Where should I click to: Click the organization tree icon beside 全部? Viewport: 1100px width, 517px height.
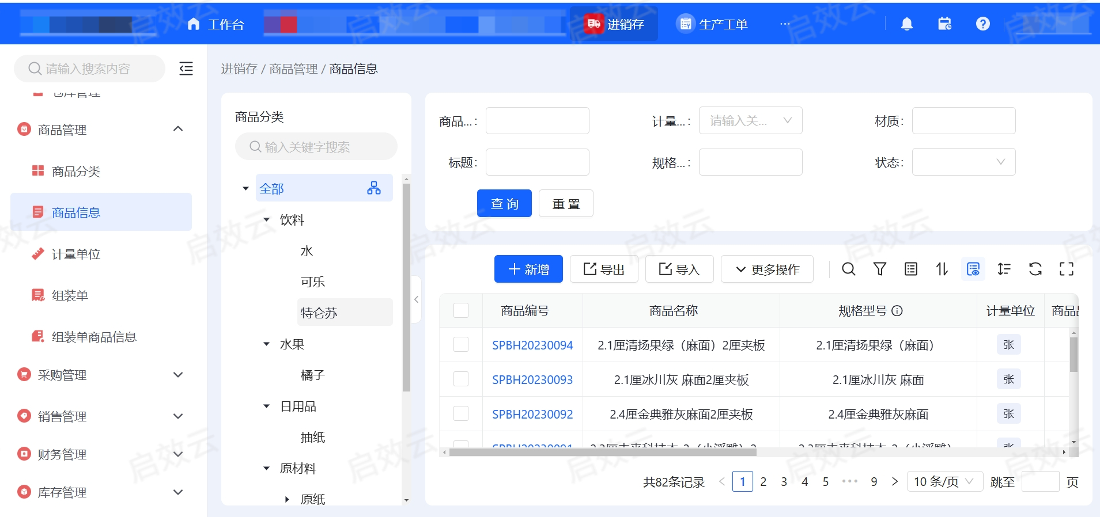tap(374, 188)
